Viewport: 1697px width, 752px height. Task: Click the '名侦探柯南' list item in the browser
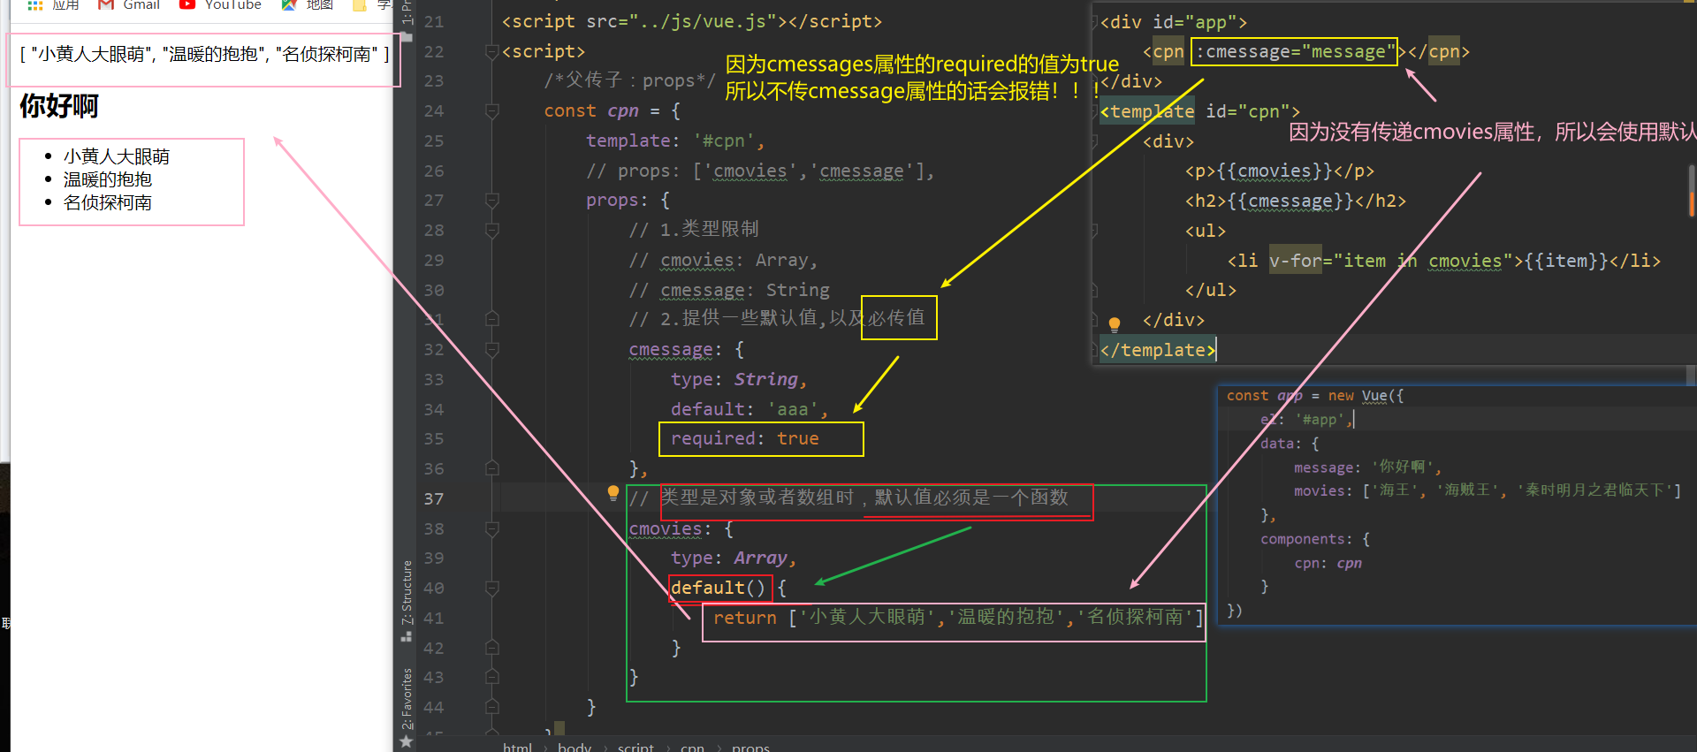pyautogui.click(x=108, y=202)
